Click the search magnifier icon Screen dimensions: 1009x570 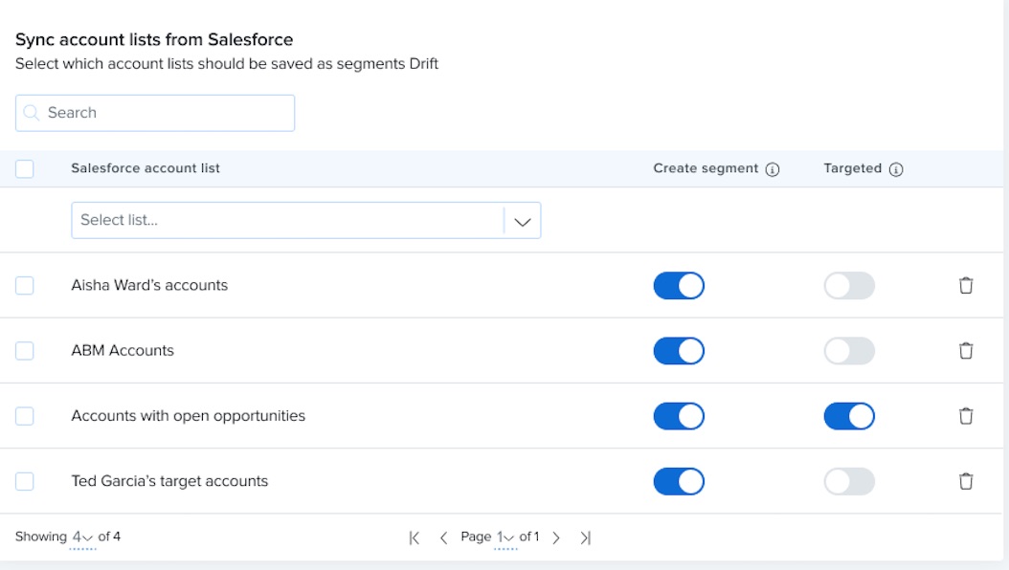31,113
